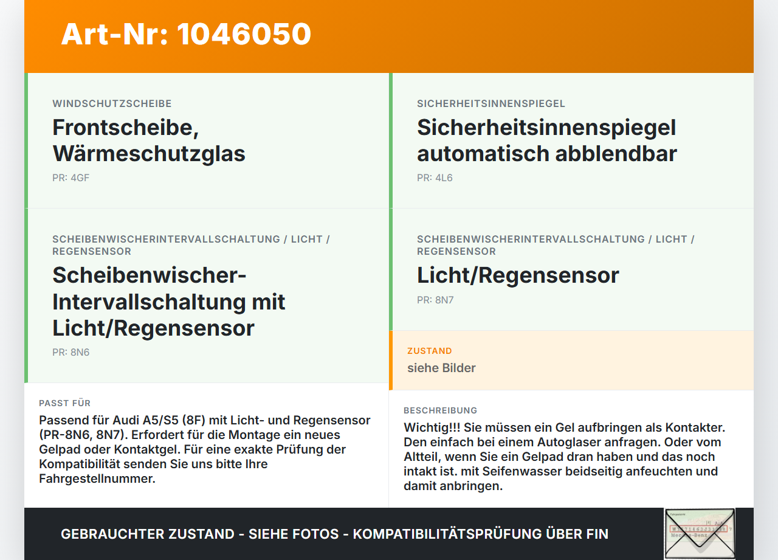The width and height of the screenshot is (778, 560).
Task: Open the Licht/Regensensor card title
Action: click(518, 275)
